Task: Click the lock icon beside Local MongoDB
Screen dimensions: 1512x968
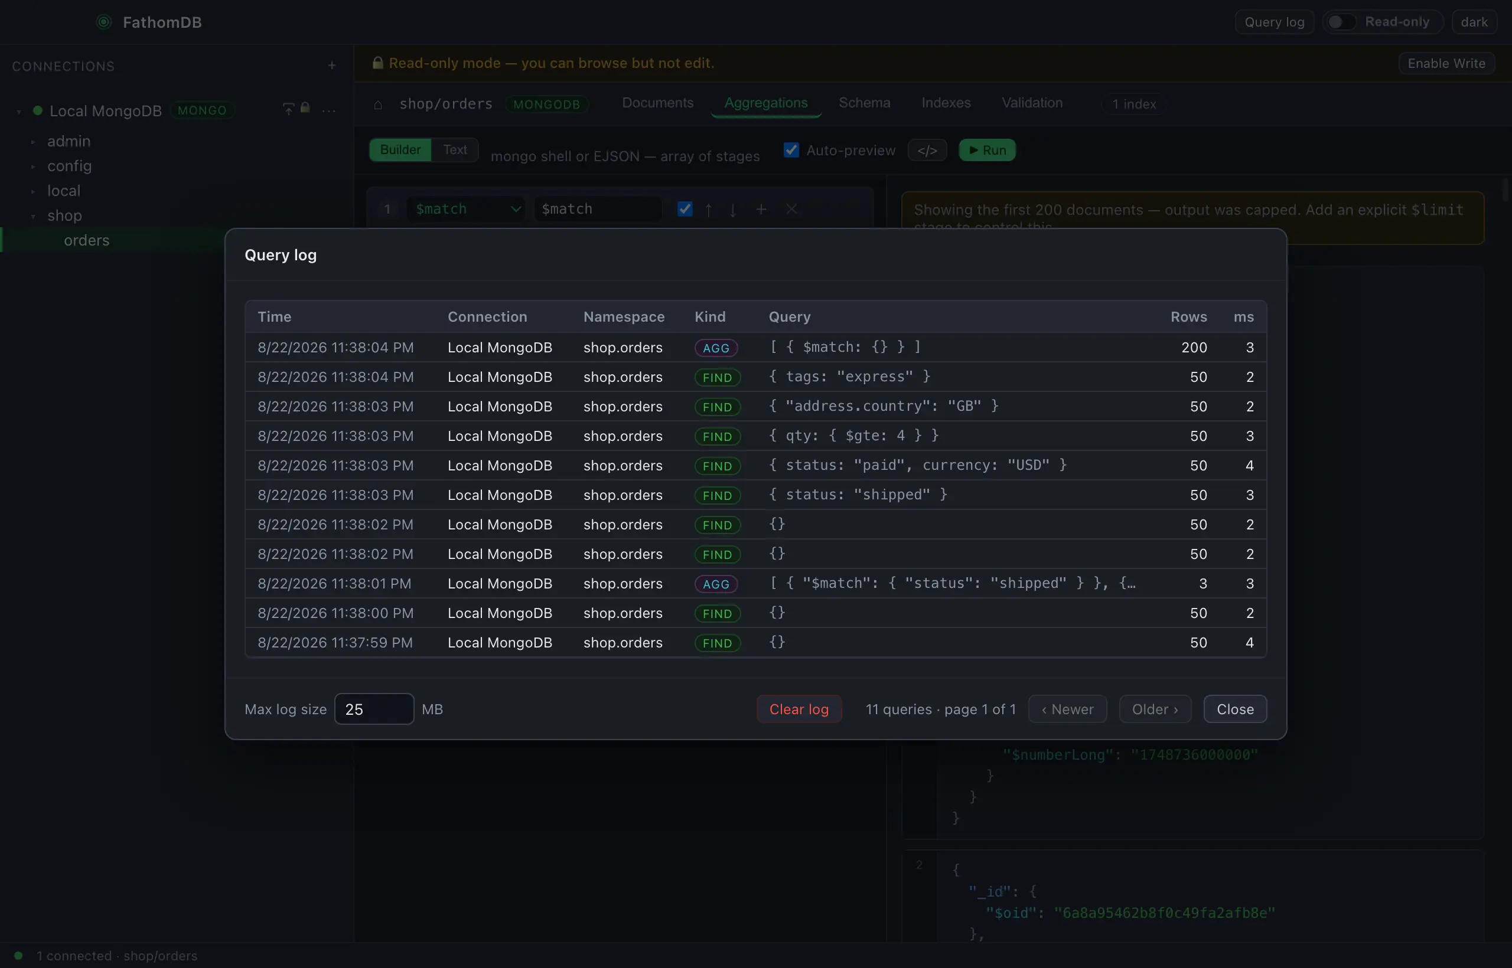Action: 305,108
